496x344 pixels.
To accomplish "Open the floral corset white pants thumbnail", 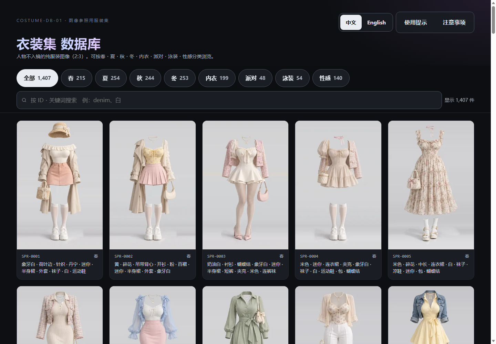I will pos(338,315).
